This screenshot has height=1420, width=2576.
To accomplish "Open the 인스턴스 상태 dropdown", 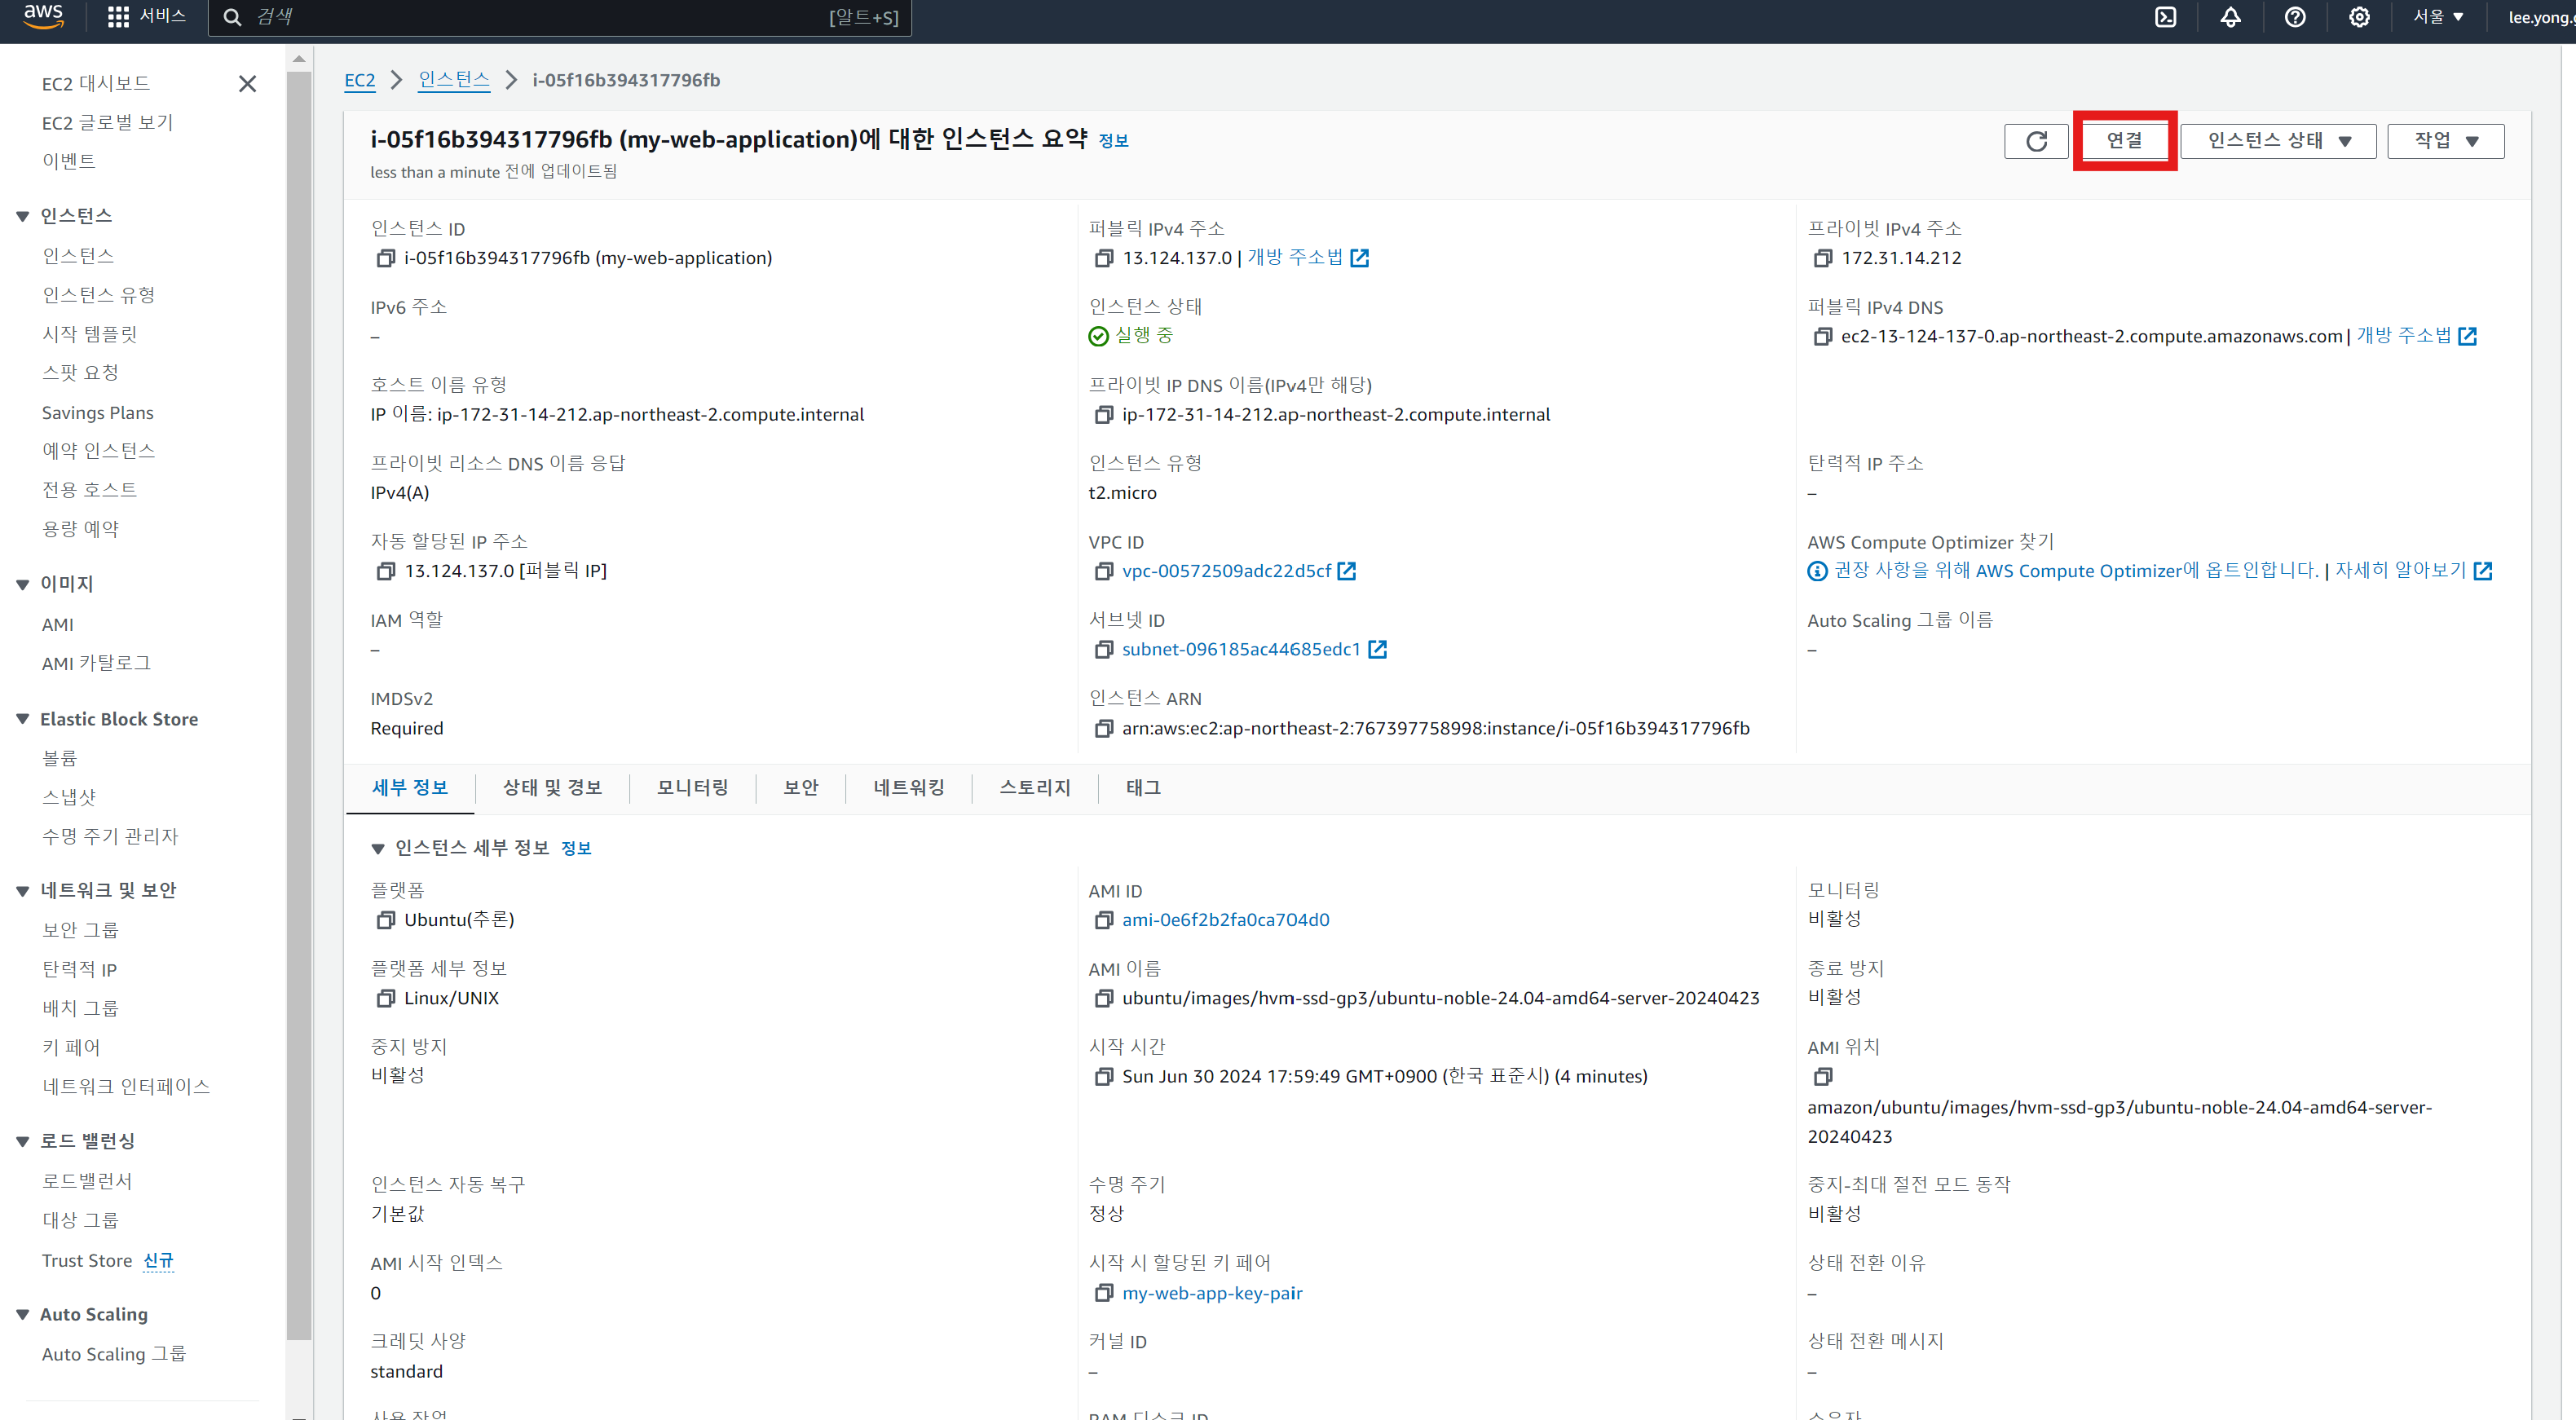I will (2277, 141).
